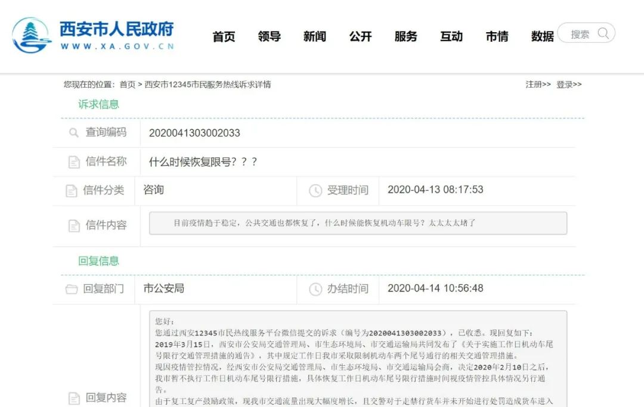Click the 诉求信息 section heading
This screenshot has width=644, height=407.
(x=98, y=104)
